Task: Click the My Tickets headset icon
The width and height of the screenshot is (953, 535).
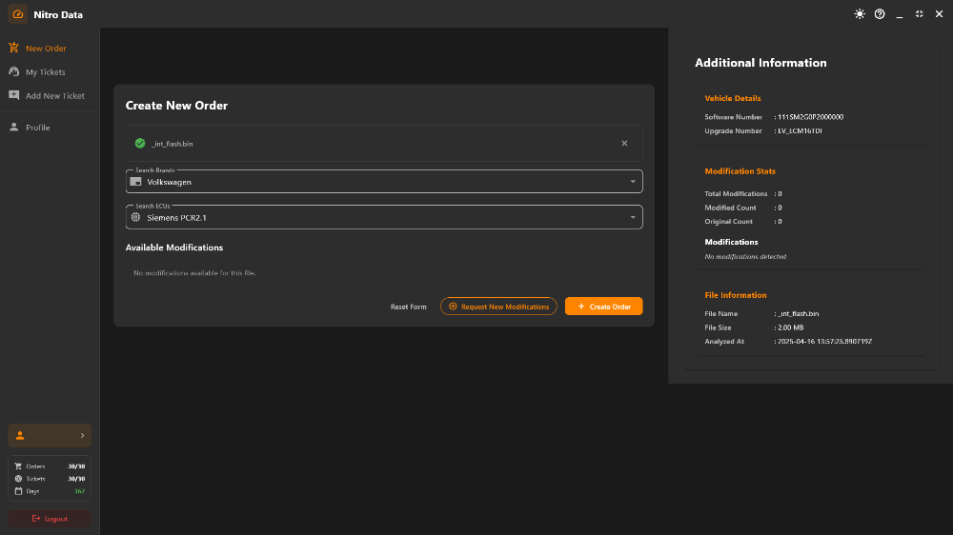Action: click(14, 71)
